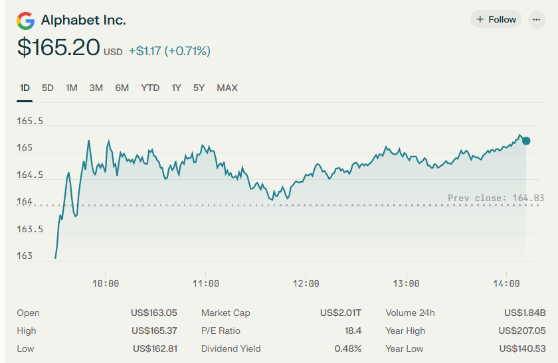This screenshot has height=363, width=558.
Task: Click the 165.5 price axis label
Action: click(30, 121)
